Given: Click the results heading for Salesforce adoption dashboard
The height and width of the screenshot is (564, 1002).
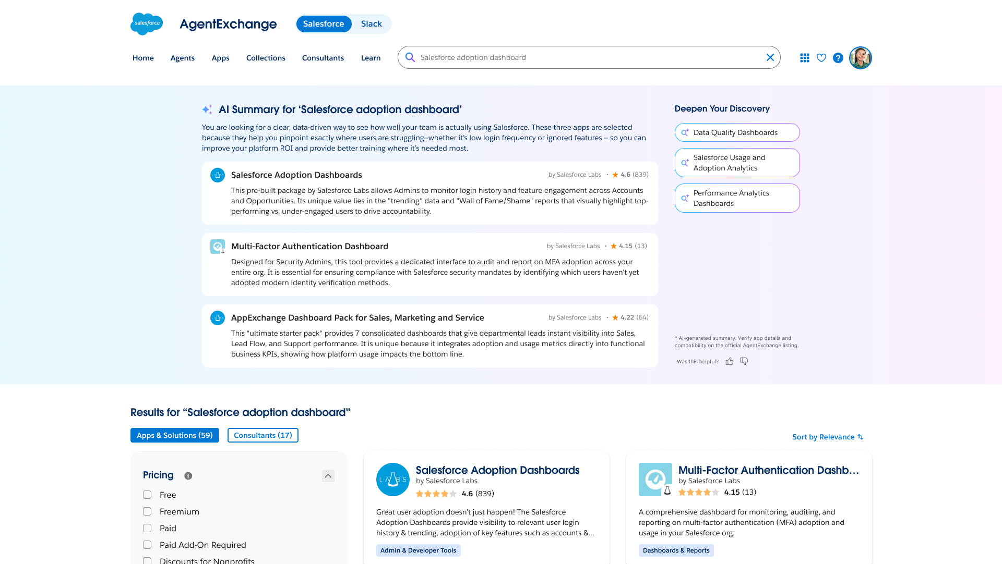Looking at the screenshot, I should 240,412.
